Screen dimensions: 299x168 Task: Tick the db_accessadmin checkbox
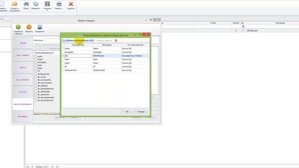coord(36,80)
